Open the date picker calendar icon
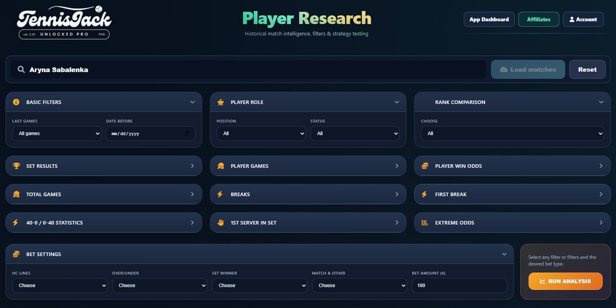 (187, 134)
